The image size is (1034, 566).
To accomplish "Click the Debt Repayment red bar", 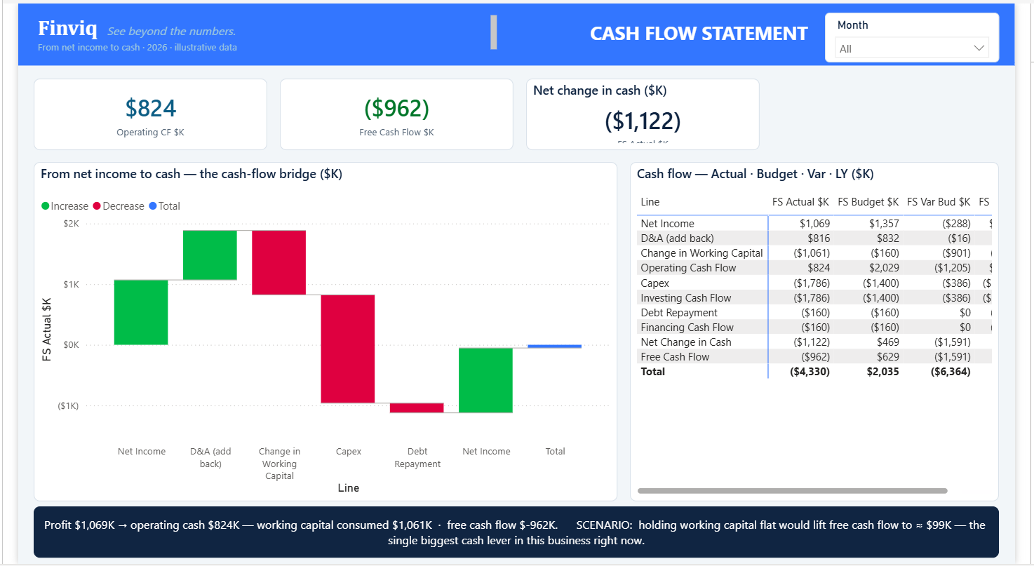I will [417, 407].
